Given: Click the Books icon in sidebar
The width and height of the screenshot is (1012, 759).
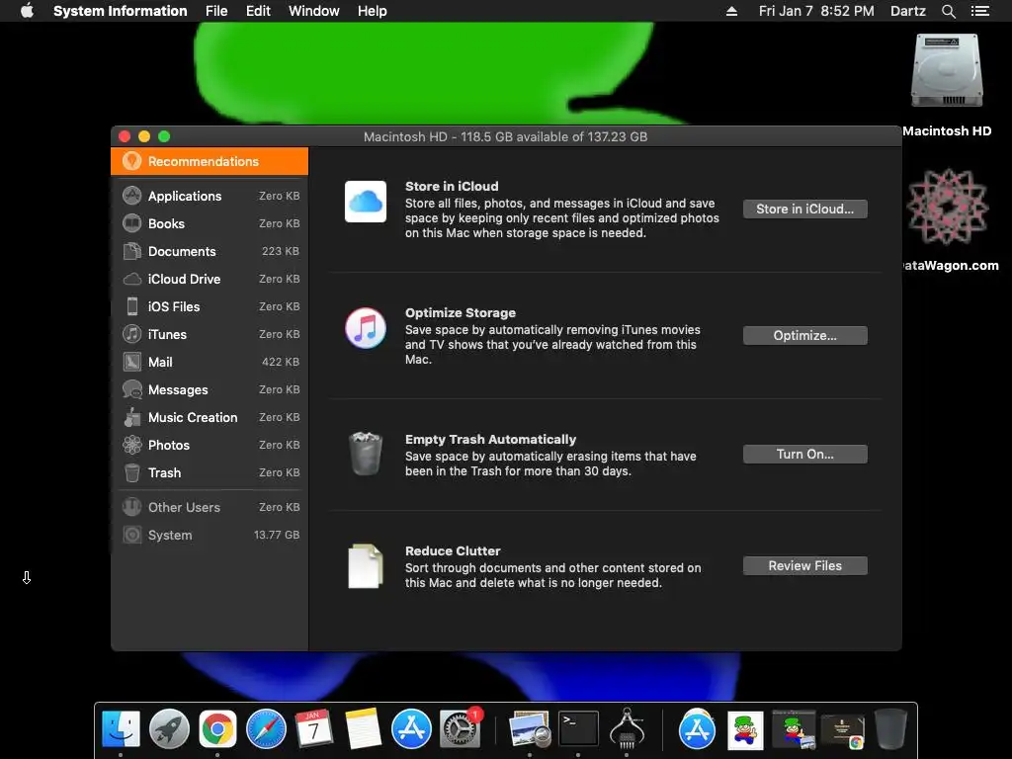Looking at the screenshot, I should coord(132,223).
